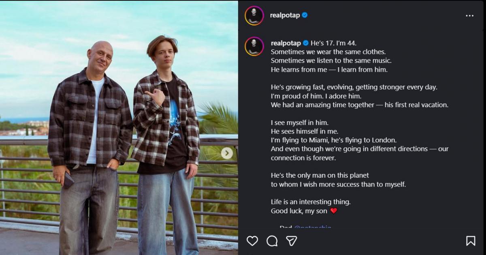Advance to the next photo with the arrow
Viewport: 486px width, 255px height.
[227, 153]
